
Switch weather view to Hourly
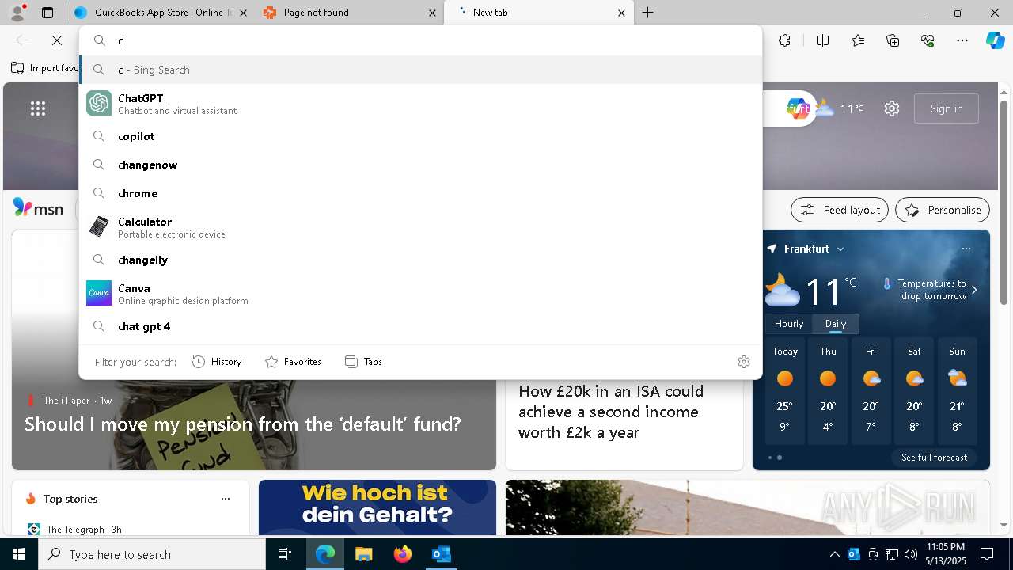(x=789, y=324)
